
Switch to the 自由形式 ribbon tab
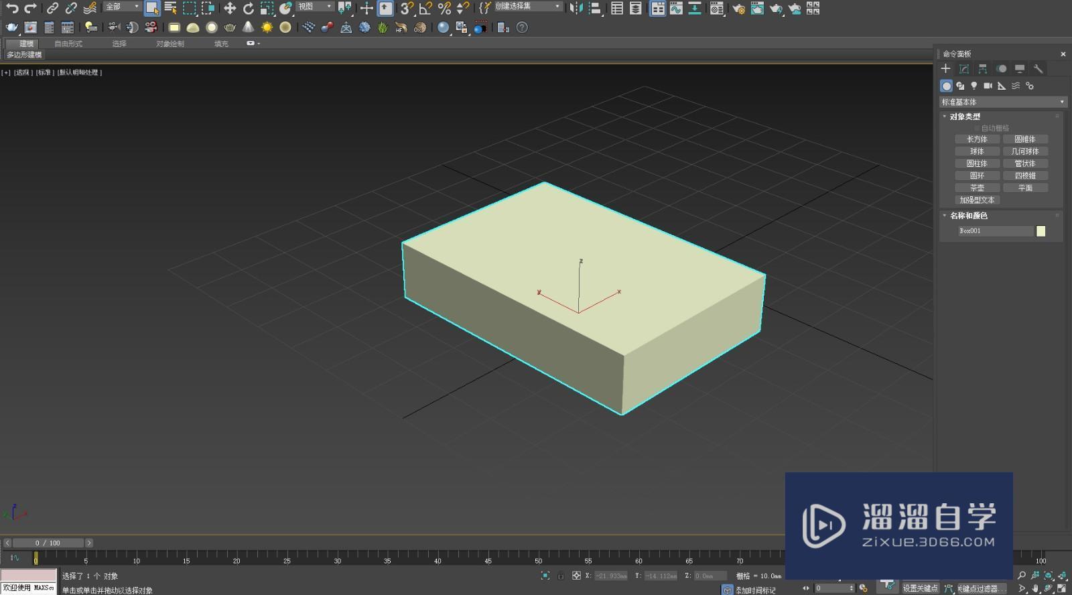pyautogui.click(x=68, y=44)
